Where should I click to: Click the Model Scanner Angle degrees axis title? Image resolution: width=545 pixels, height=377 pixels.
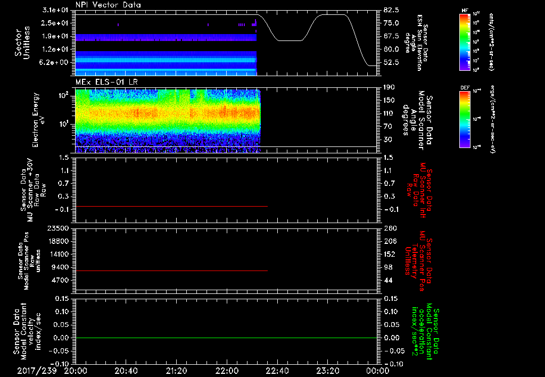(417, 120)
